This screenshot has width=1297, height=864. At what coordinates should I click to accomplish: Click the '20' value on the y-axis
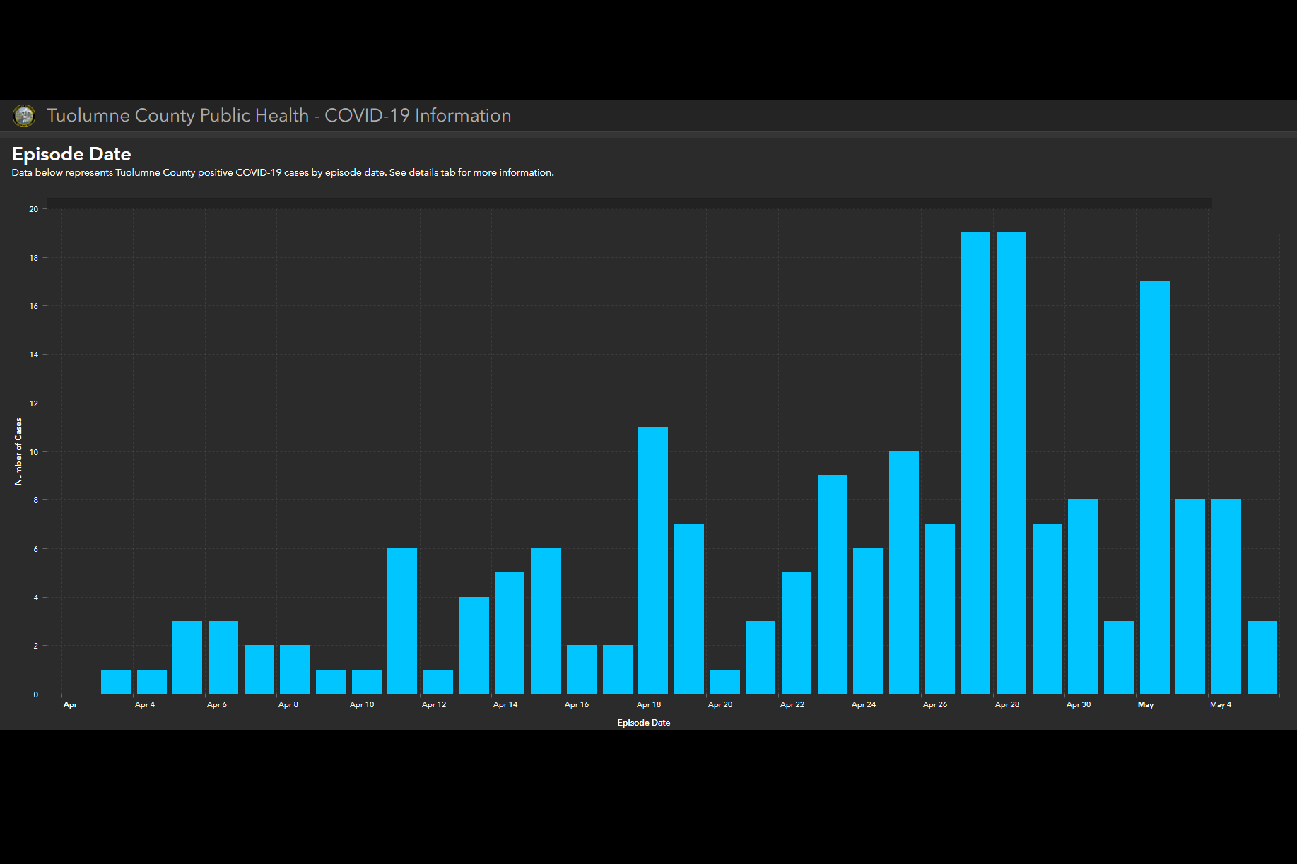(x=34, y=209)
